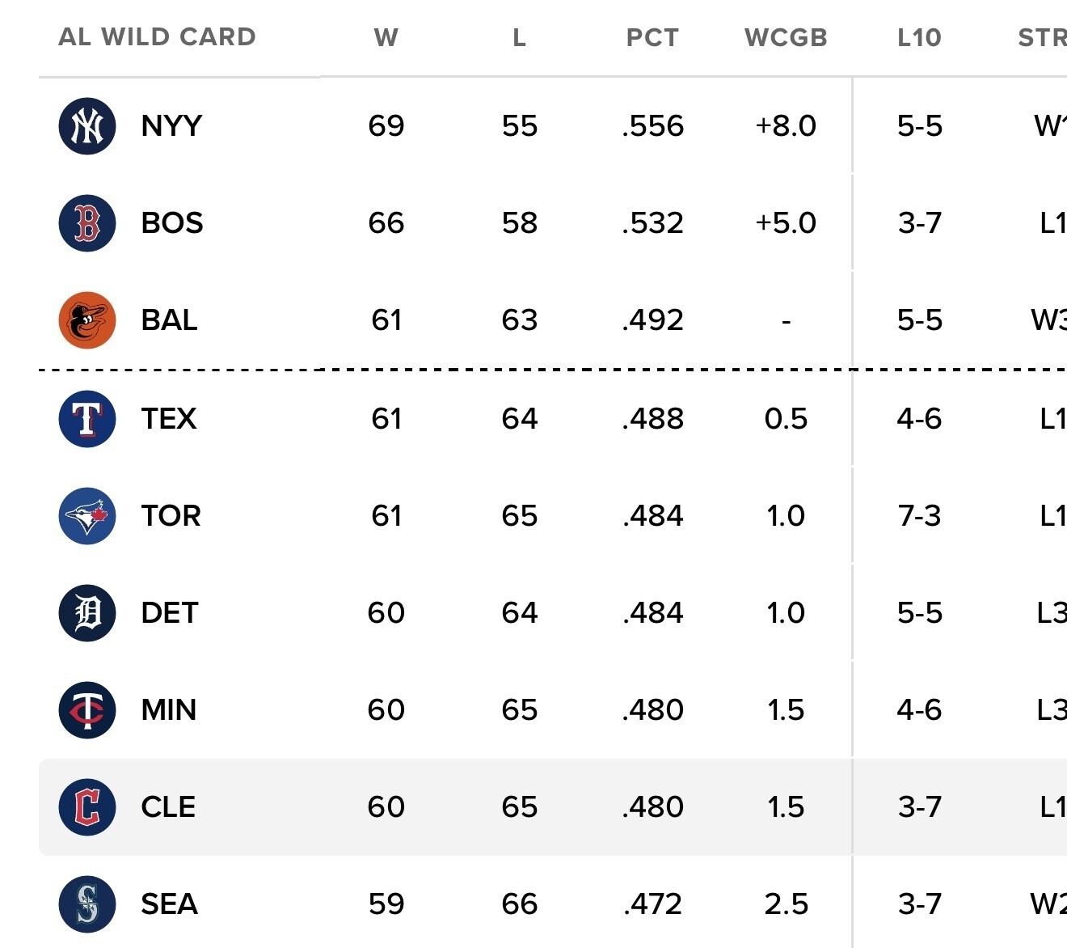Open the BOS team link
Viewport: 1067px width, 948px height.
tap(172, 223)
